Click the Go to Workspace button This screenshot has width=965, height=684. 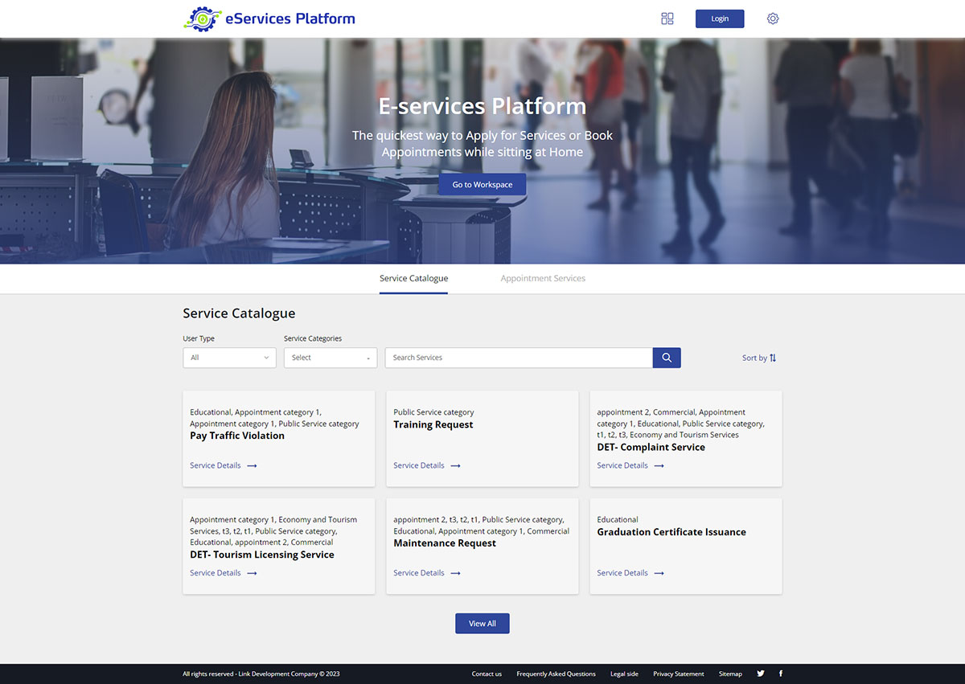pos(482,185)
